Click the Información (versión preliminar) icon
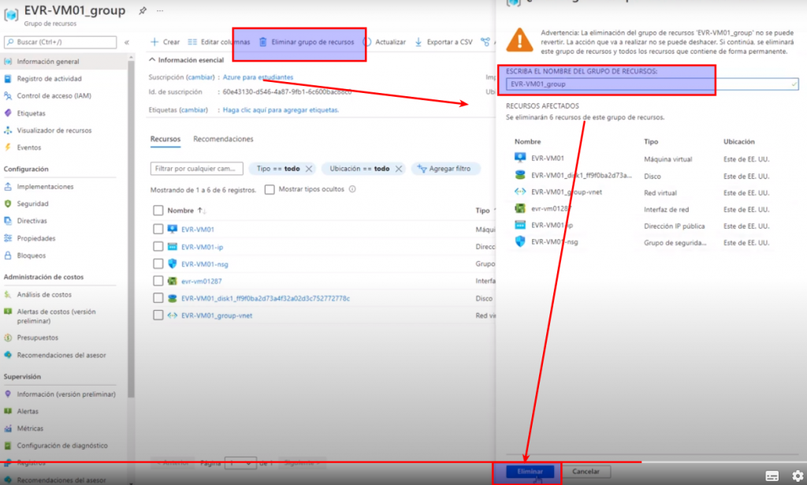This screenshot has height=485, width=807. pyautogui.click(x=8, y=394)
